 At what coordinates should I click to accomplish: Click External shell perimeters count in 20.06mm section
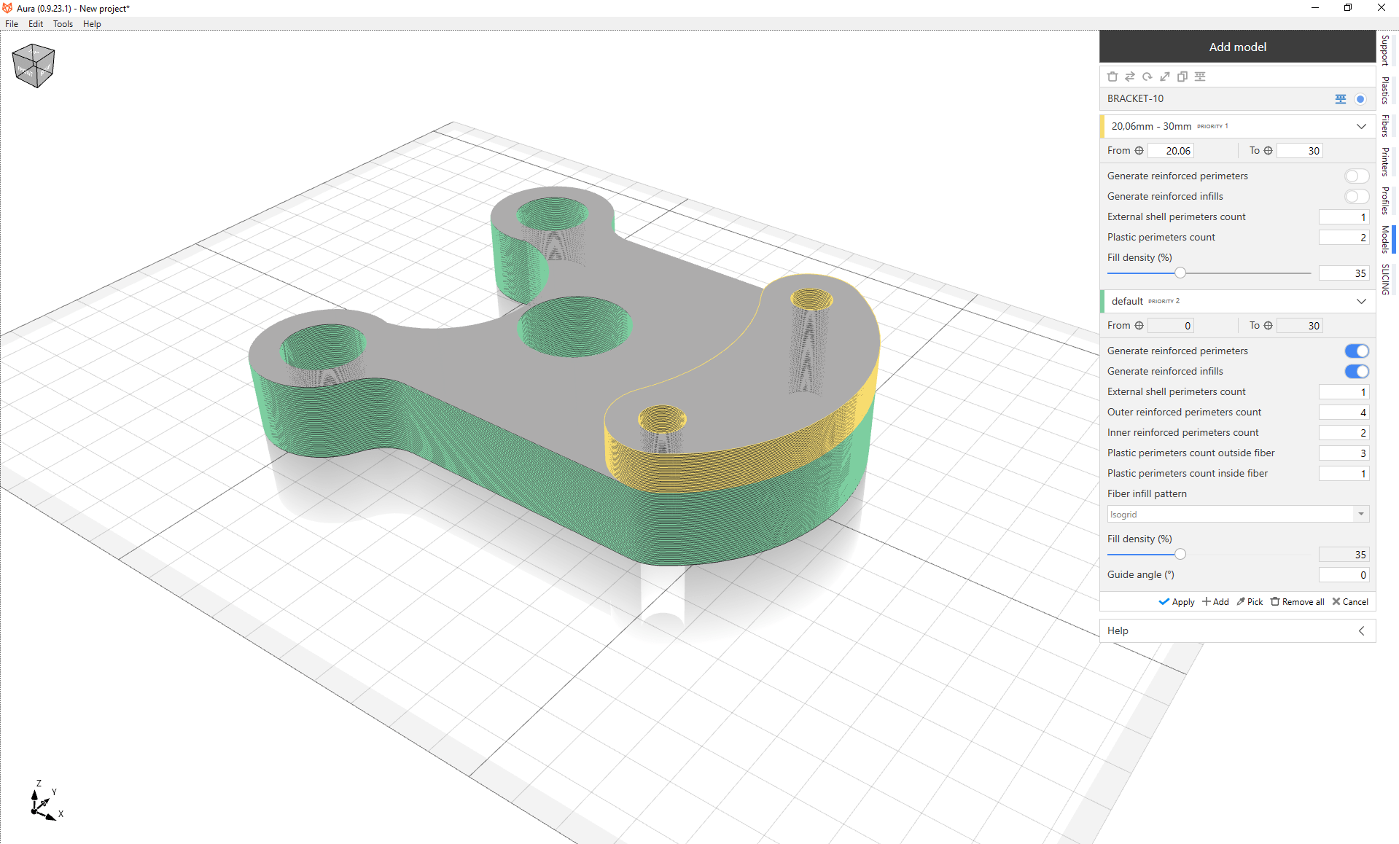click(1344, 217)
